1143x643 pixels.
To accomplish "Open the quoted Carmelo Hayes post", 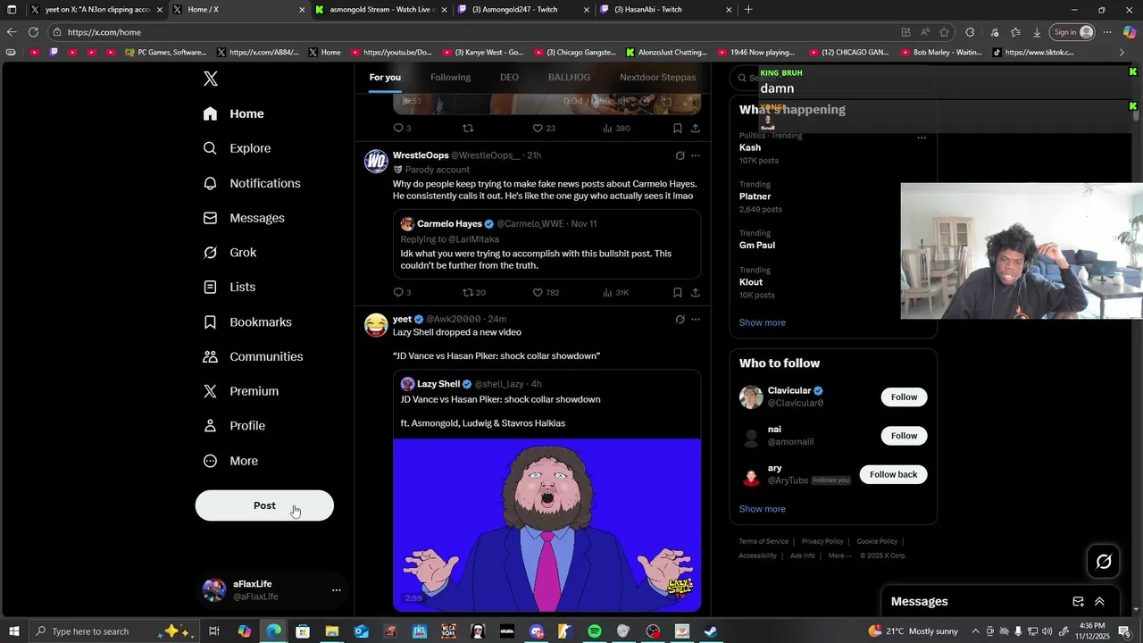I will (546, 245).
